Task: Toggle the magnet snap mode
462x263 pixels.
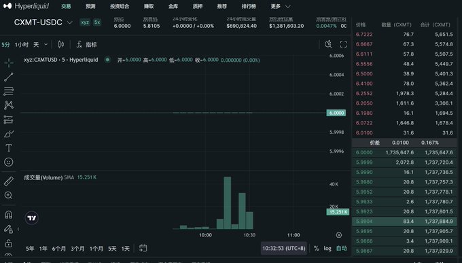Action: [x=9, y=215]
